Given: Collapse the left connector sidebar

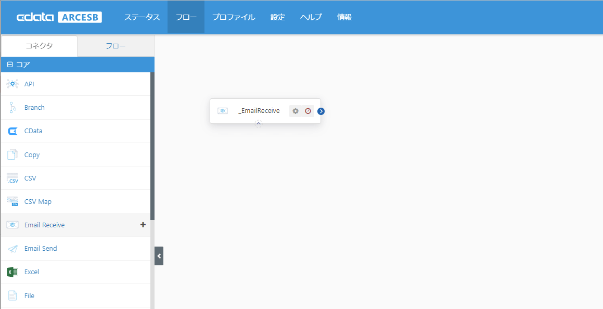Looking at the screenshot, I should click(159, 256).
